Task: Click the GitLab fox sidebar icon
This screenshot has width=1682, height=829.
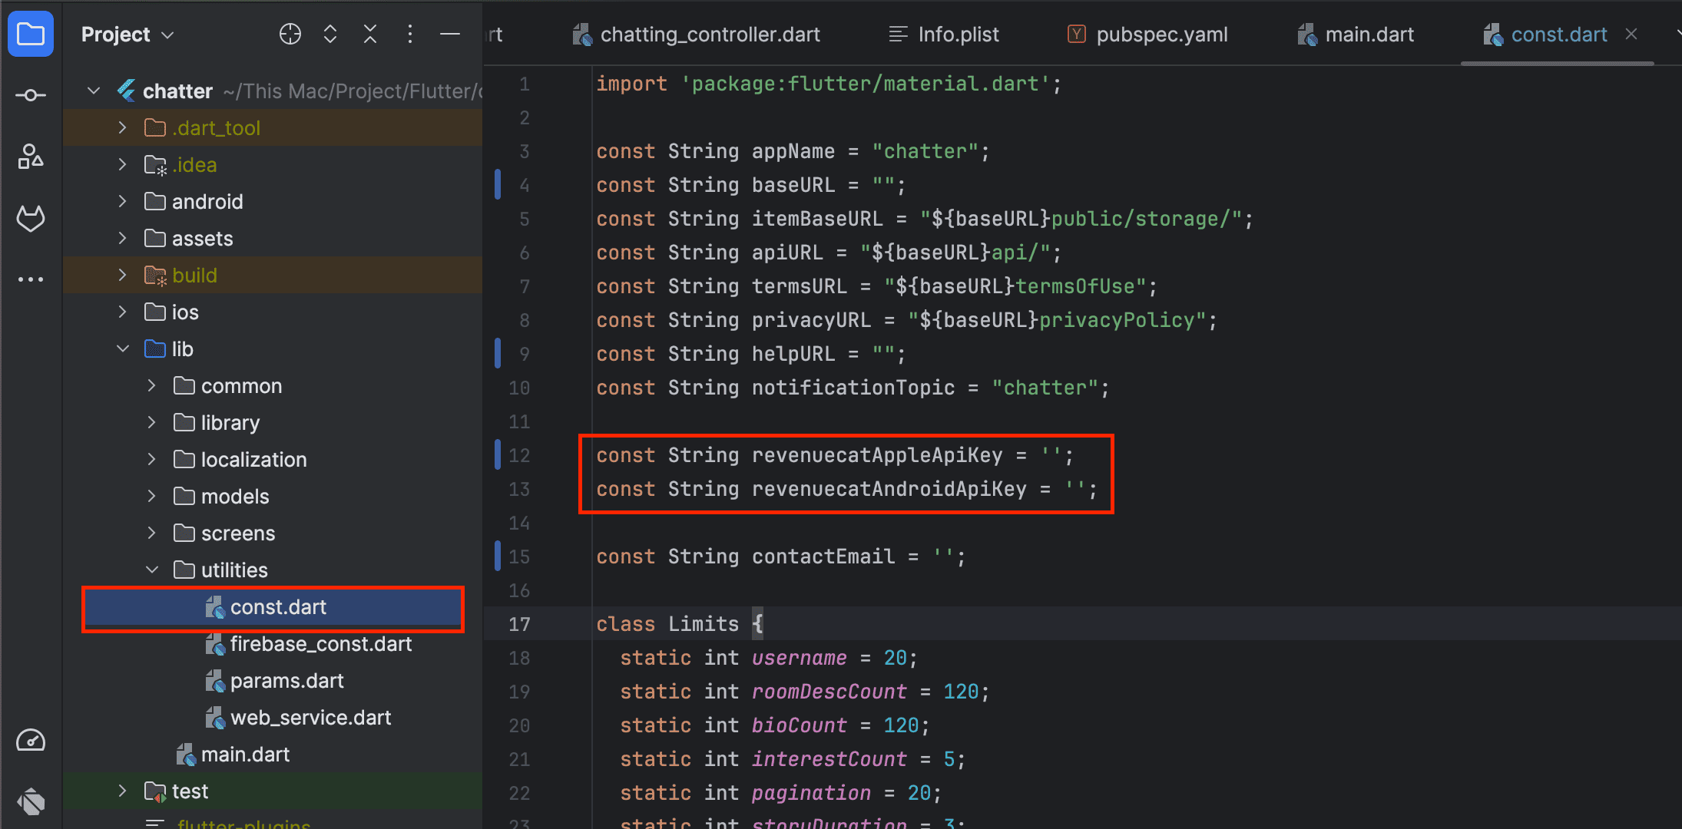Action: point(31,219)
